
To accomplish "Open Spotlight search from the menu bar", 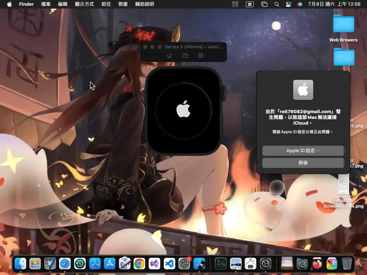I will 276,4.
